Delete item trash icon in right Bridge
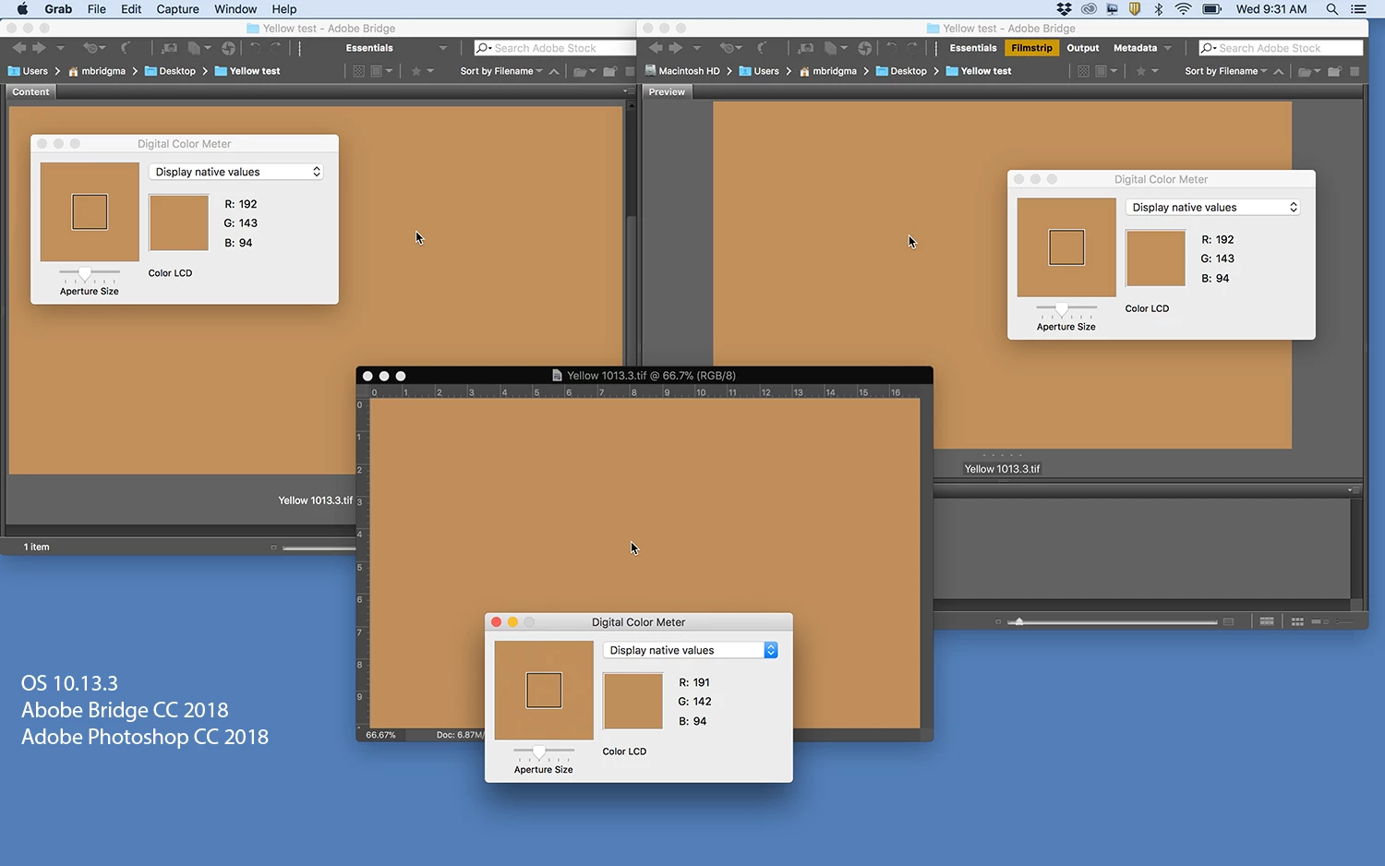This screenshot has width=1385, height=866. click(1355, 71)
